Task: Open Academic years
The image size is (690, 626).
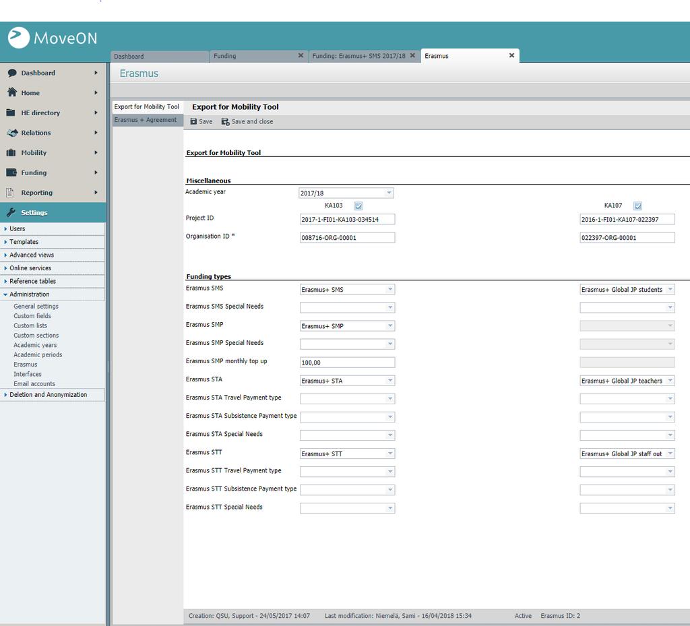Action: tap(35, 345)
